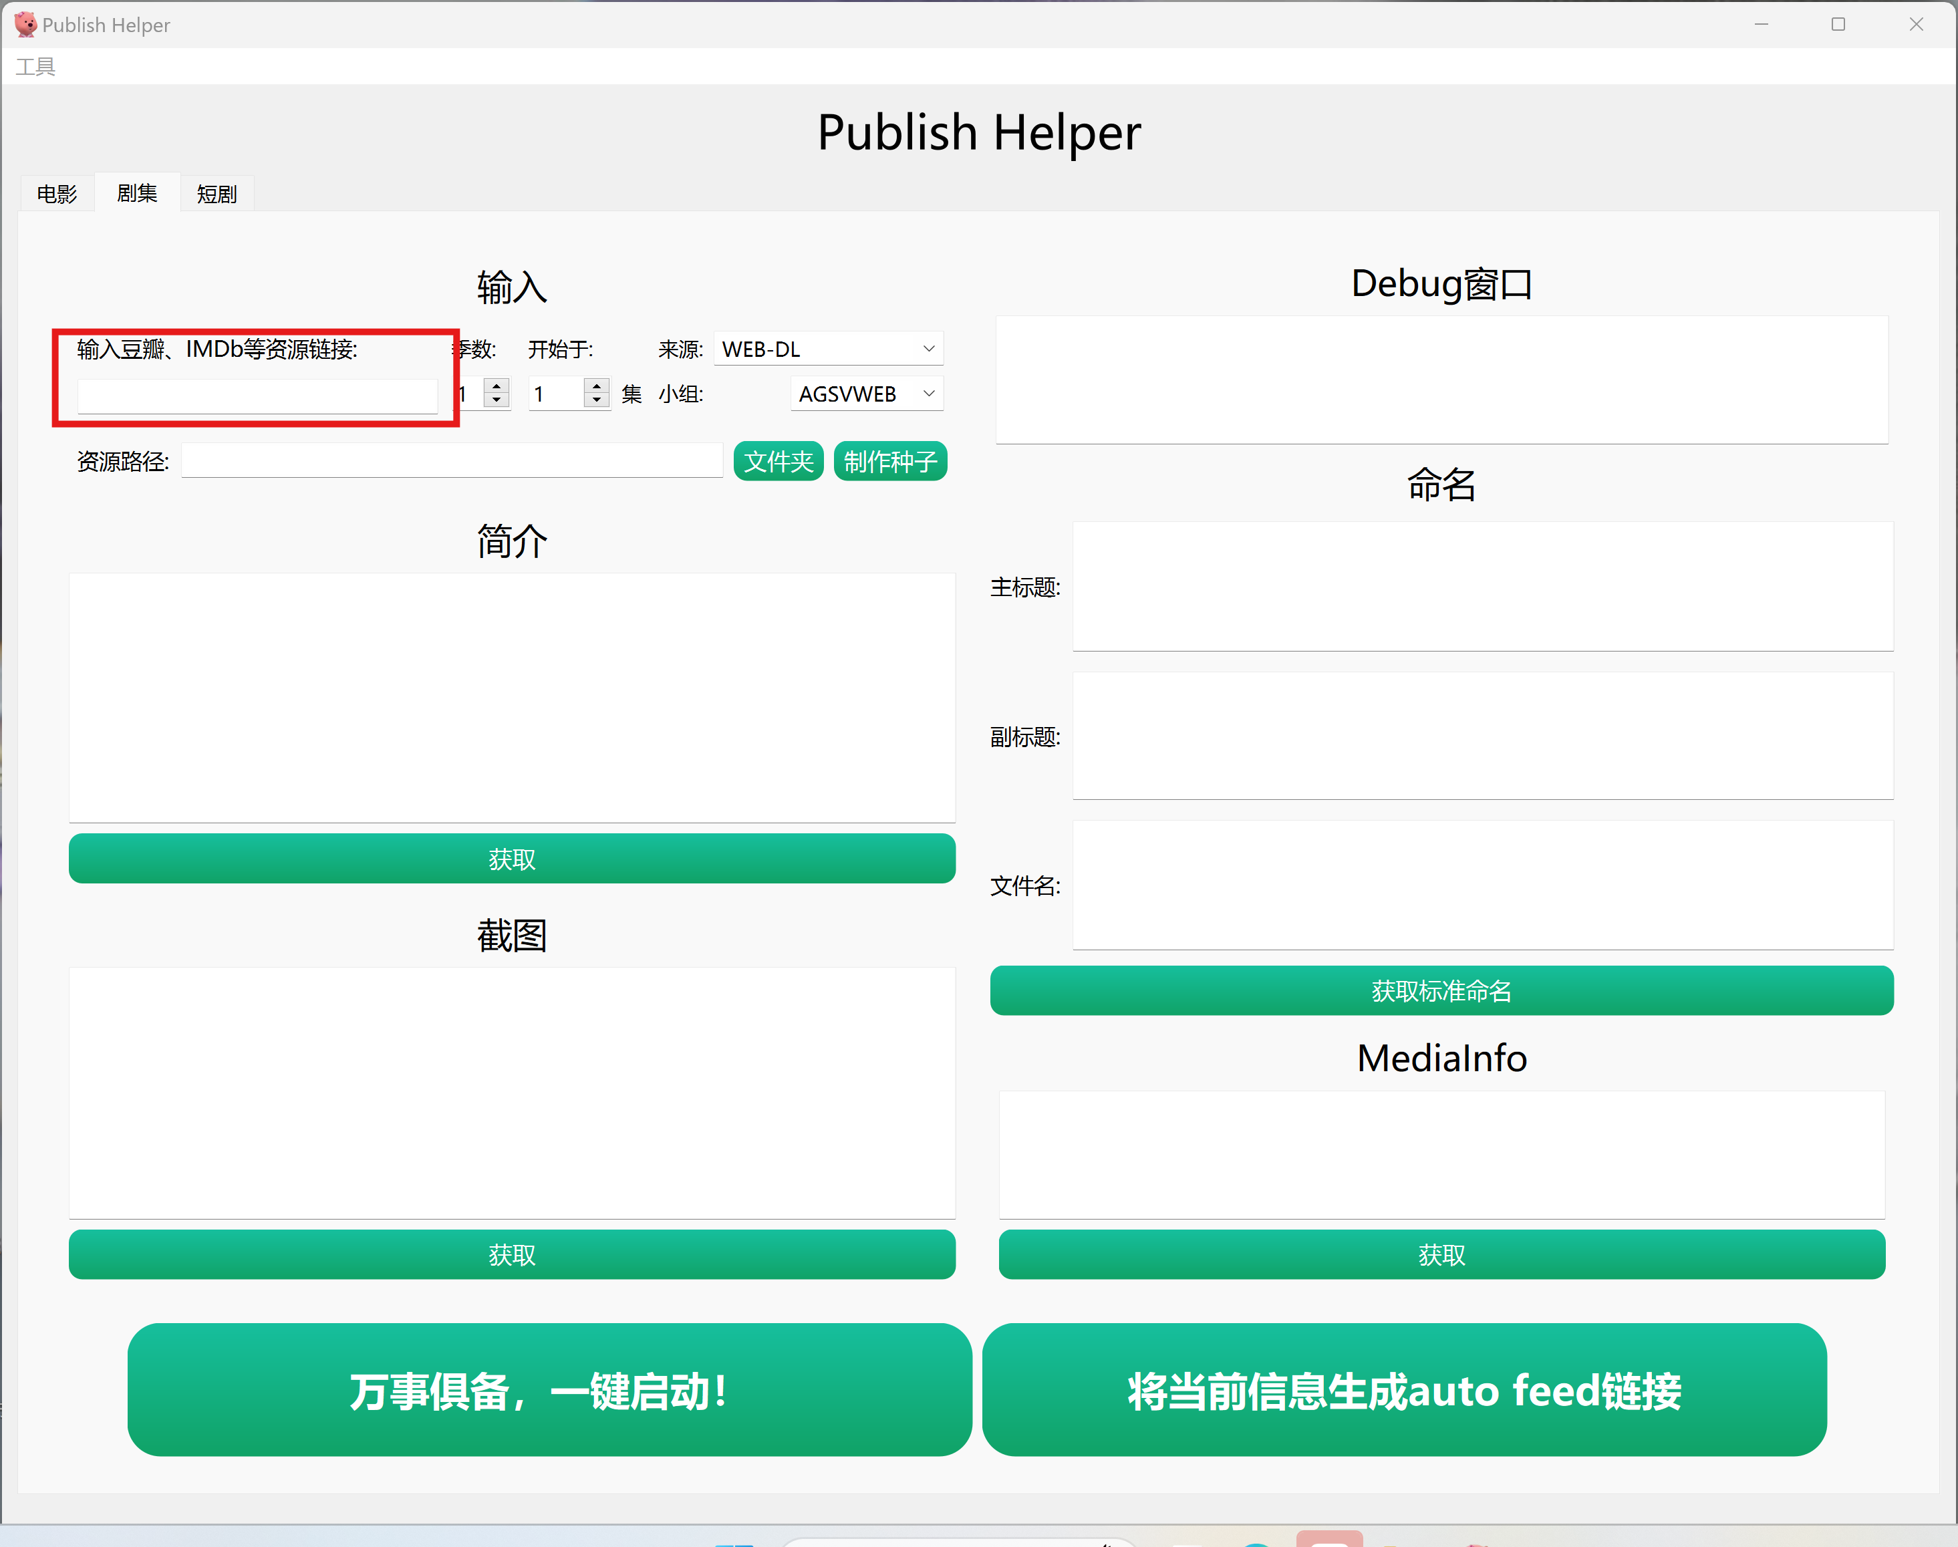
Task: Select the 剧集 tab
Action: tap(137, 193)
